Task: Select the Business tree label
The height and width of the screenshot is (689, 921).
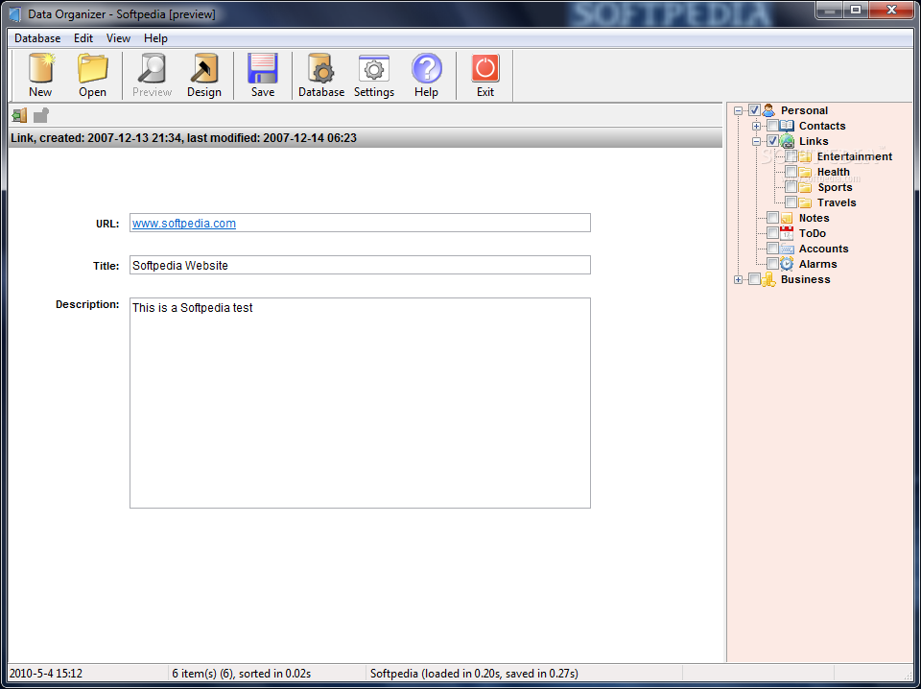Action: pos(805,279)
